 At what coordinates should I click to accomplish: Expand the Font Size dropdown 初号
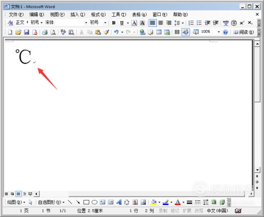coord(105,23)
